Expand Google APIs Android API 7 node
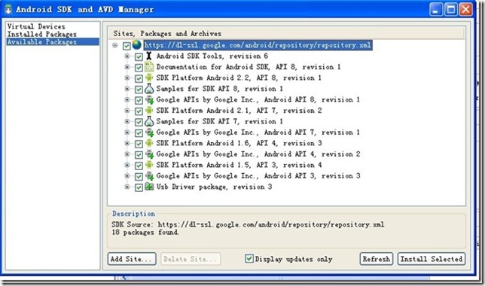 pos(127,132)
